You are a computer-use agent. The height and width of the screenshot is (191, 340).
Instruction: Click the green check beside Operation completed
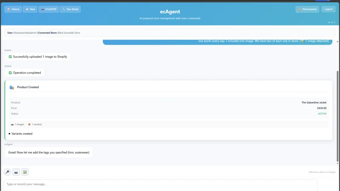click(10, 73)
